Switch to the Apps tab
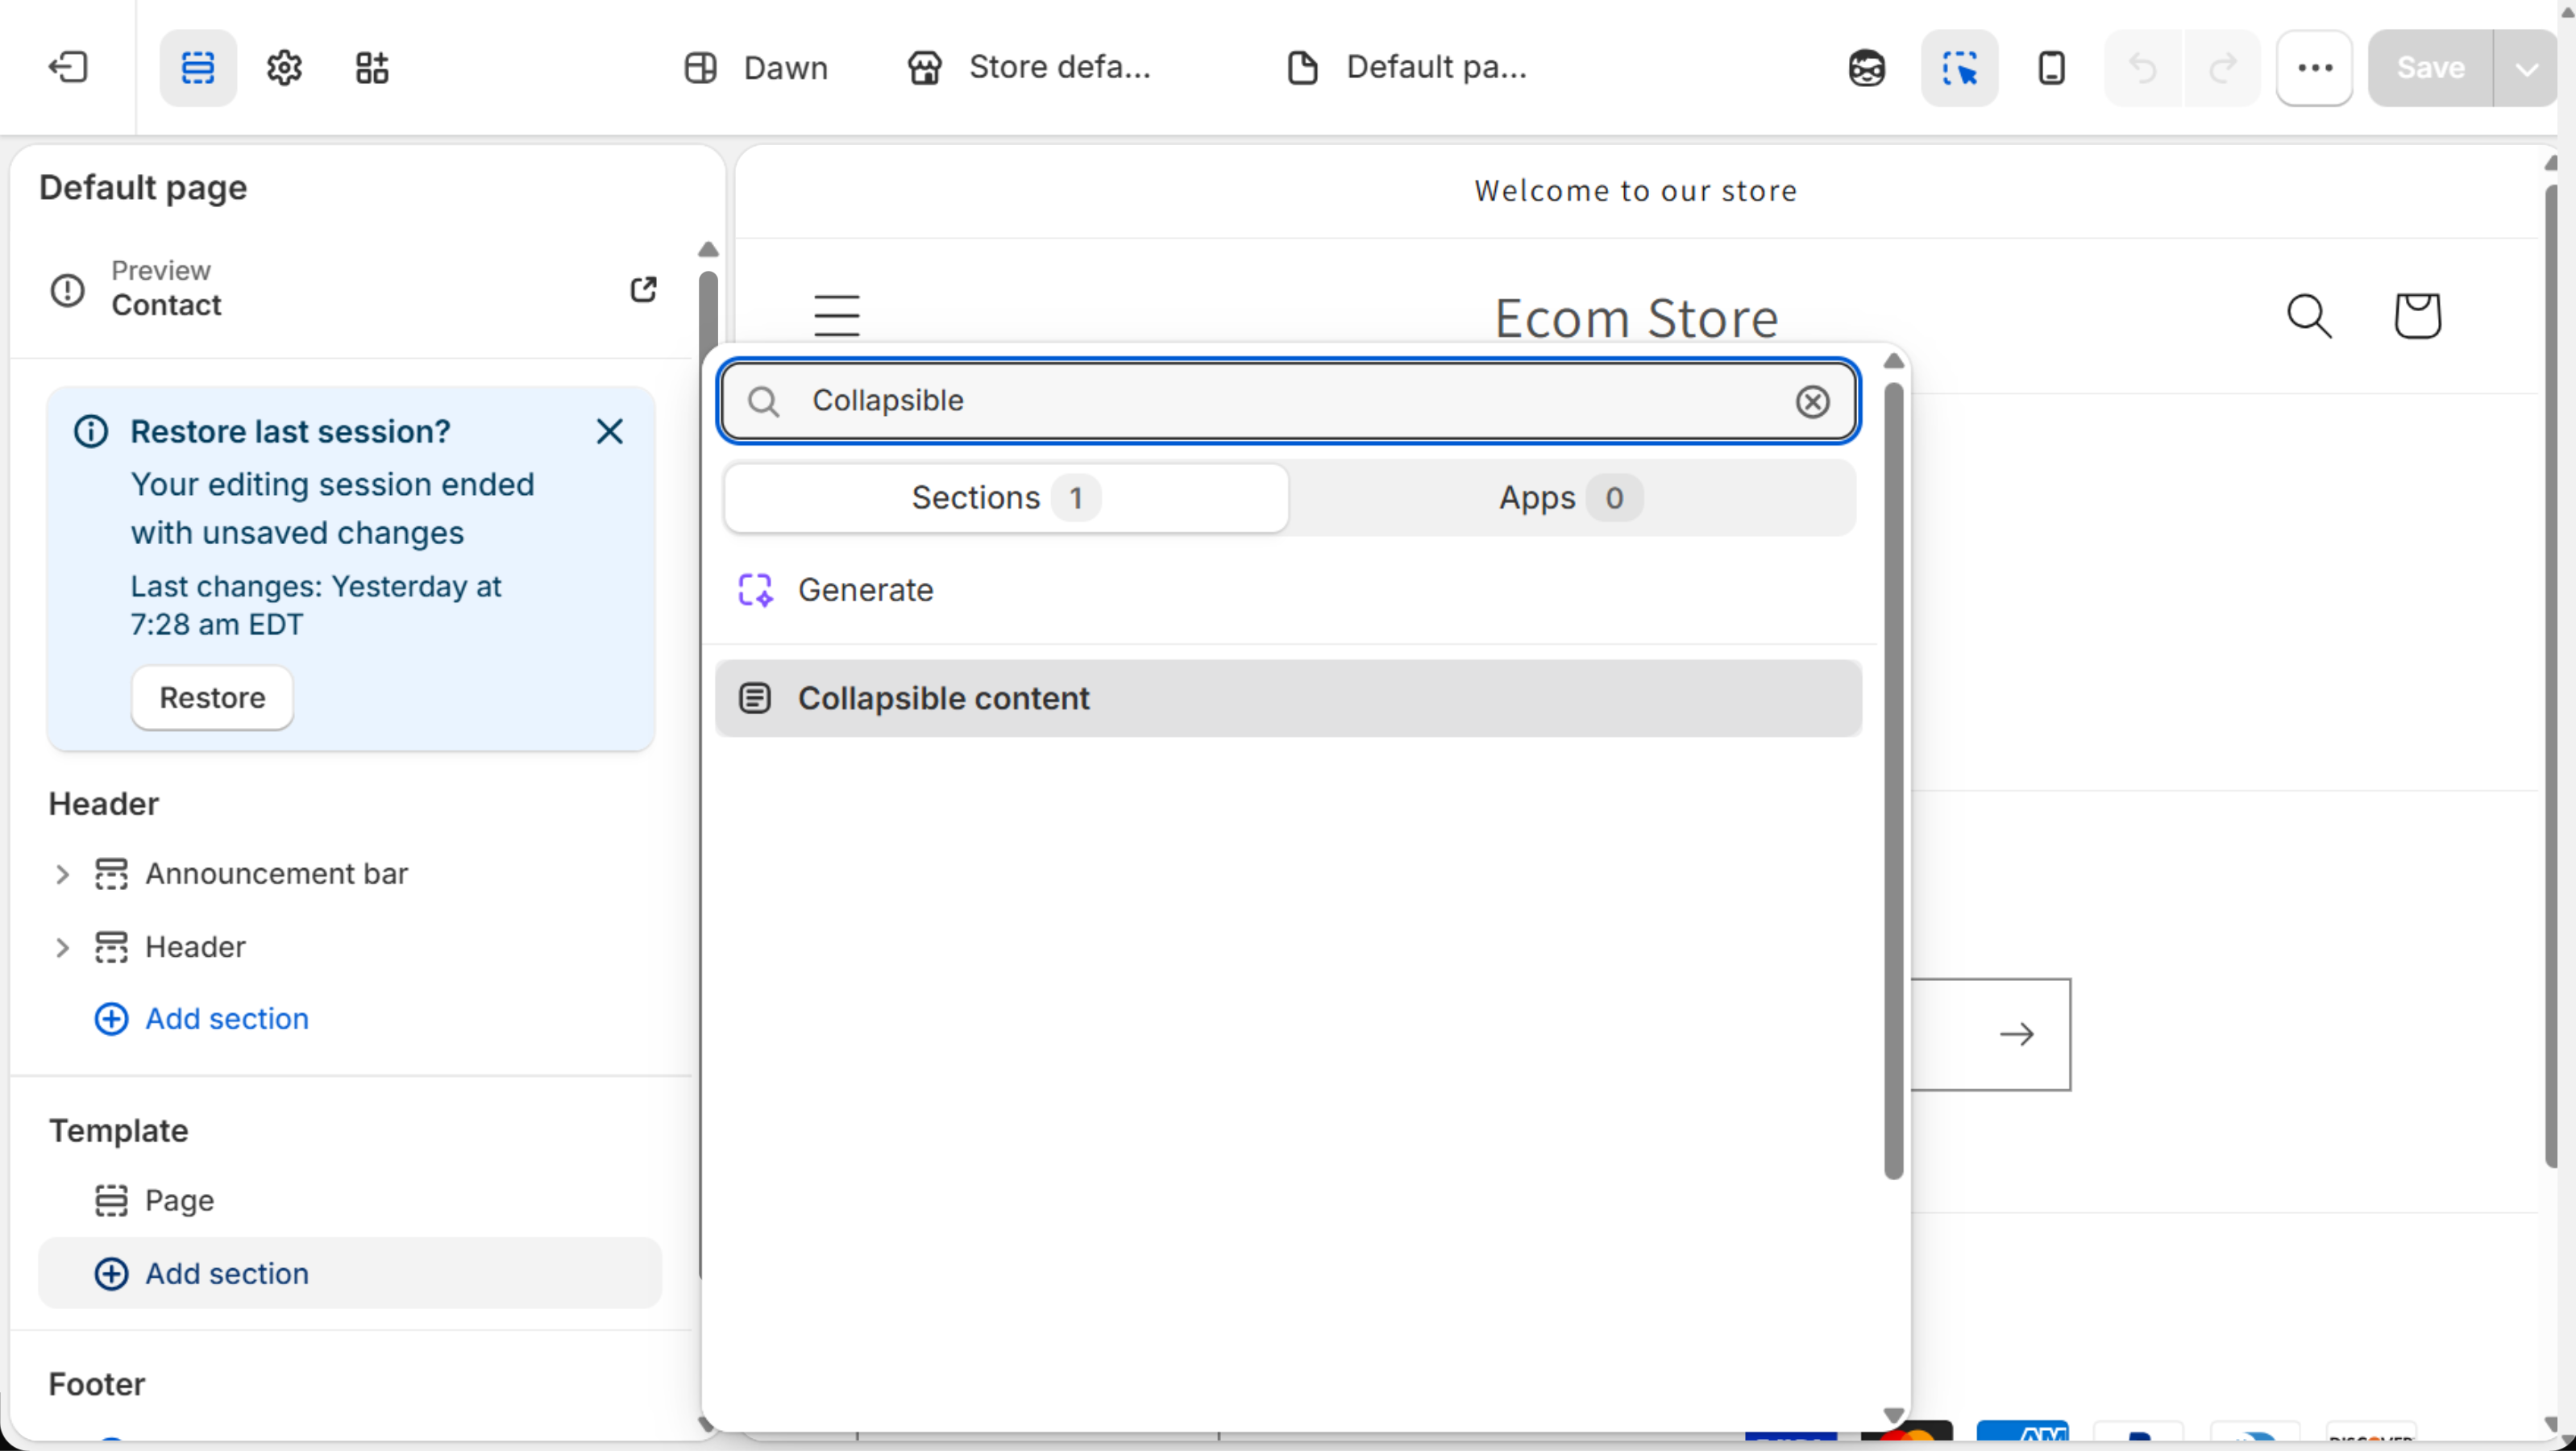This screenshot has height=1451, width=2576. point(1571,497)
